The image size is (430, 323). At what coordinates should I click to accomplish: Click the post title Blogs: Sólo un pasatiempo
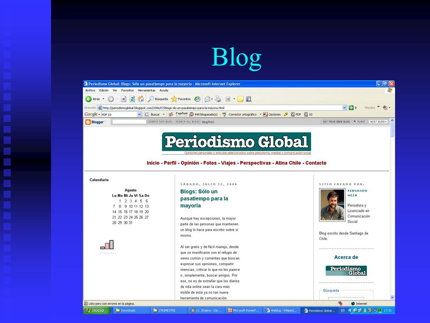pyautogui.click(x=204, y=199)
